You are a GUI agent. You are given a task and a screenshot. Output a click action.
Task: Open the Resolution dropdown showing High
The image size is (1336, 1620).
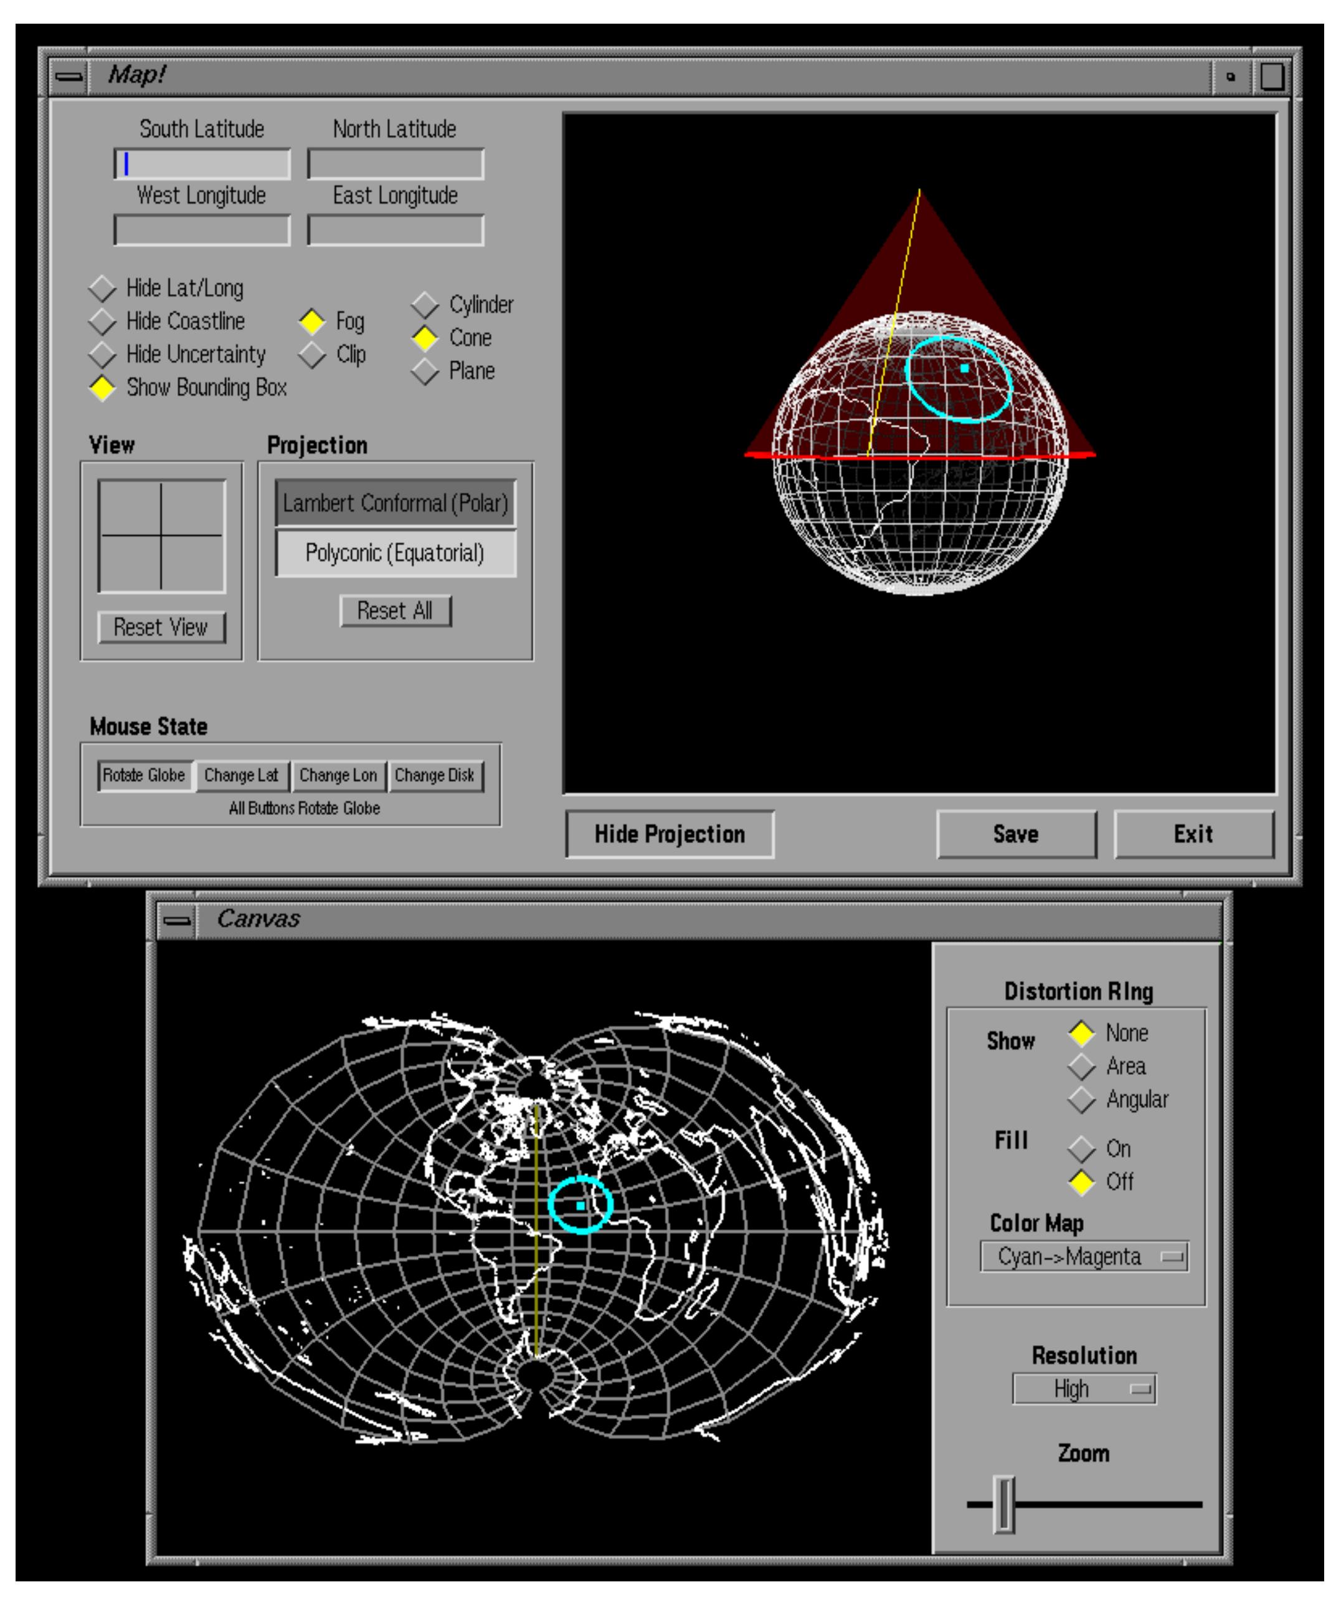click(1085, 1388)
